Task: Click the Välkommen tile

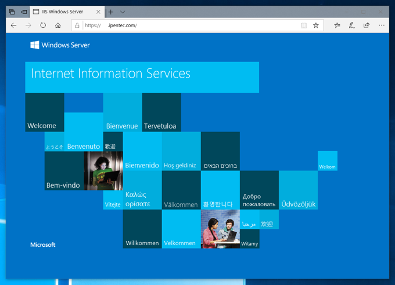Action: click(181, 190)
